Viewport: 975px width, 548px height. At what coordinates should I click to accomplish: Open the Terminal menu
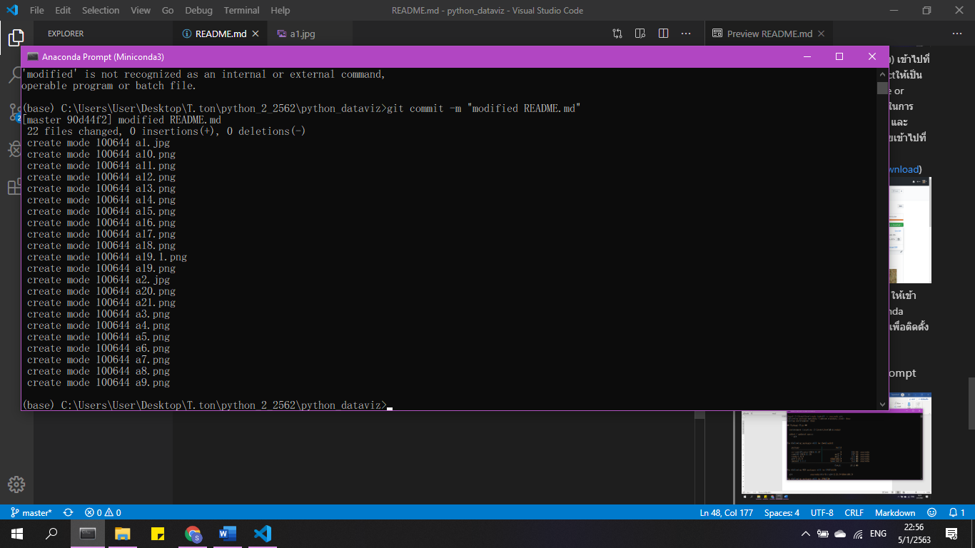[x=242, y=10]
